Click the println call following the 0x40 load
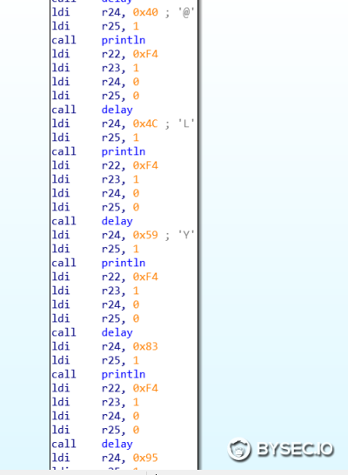Screen dimensions: 348x475 pos(124,40)
